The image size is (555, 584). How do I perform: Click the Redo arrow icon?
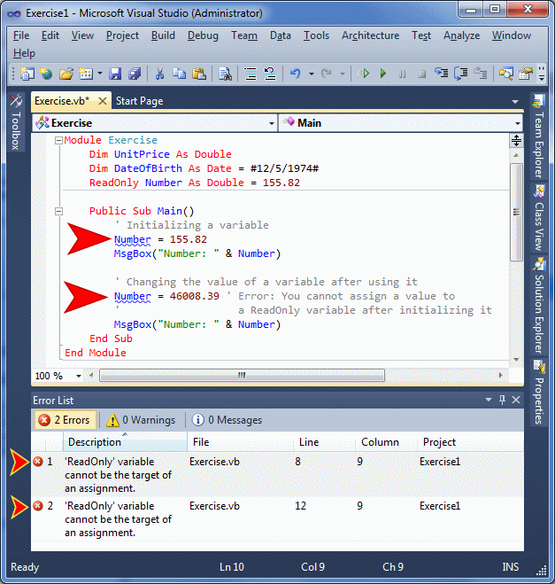tap(327, 74)
